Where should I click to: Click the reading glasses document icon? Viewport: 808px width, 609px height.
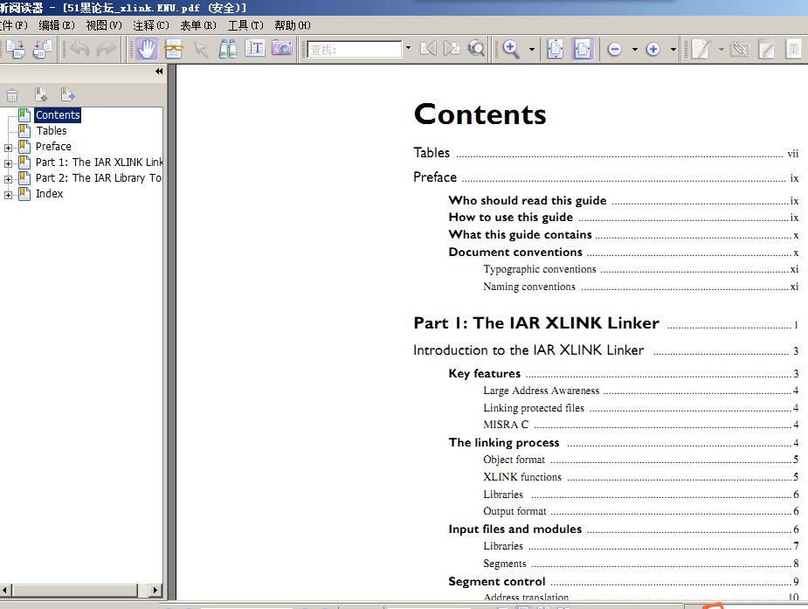(x=174, y=50)
